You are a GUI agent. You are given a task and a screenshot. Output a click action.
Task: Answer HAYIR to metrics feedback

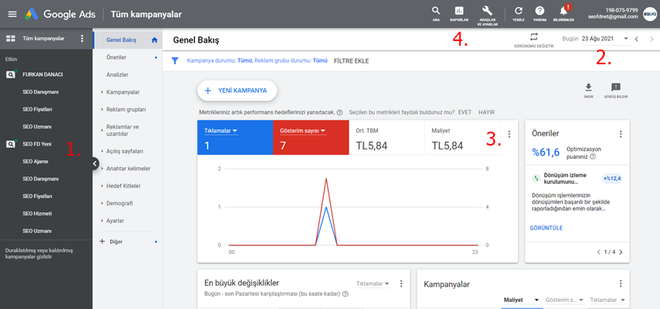pyautogui.click(x=487, y=112)
